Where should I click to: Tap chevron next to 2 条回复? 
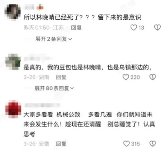(x=70, y=39)
